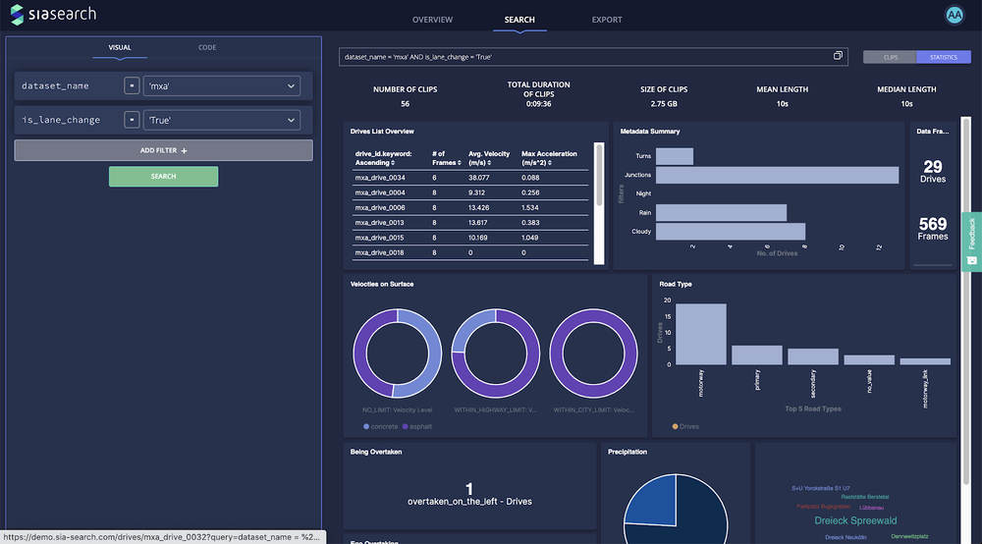The image size is (982, 544).
Task: Open the Feedback side tab
Action: (972, 241)
